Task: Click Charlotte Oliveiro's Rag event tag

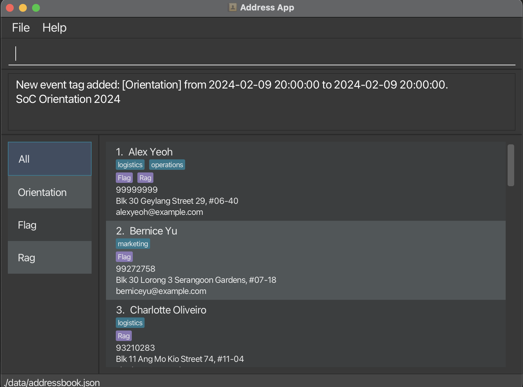Action: (x=124, y=336)
